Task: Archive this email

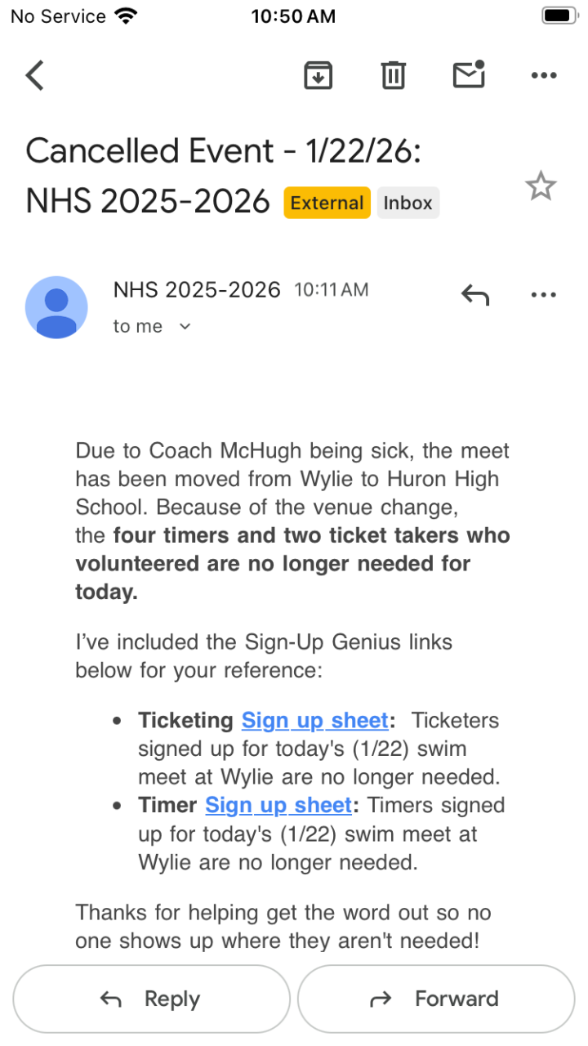Action: pos(318,75)
